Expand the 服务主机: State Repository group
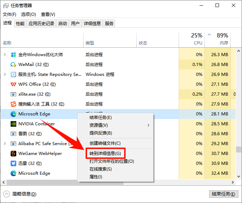The image size is (242, 203). click(5, 74)
